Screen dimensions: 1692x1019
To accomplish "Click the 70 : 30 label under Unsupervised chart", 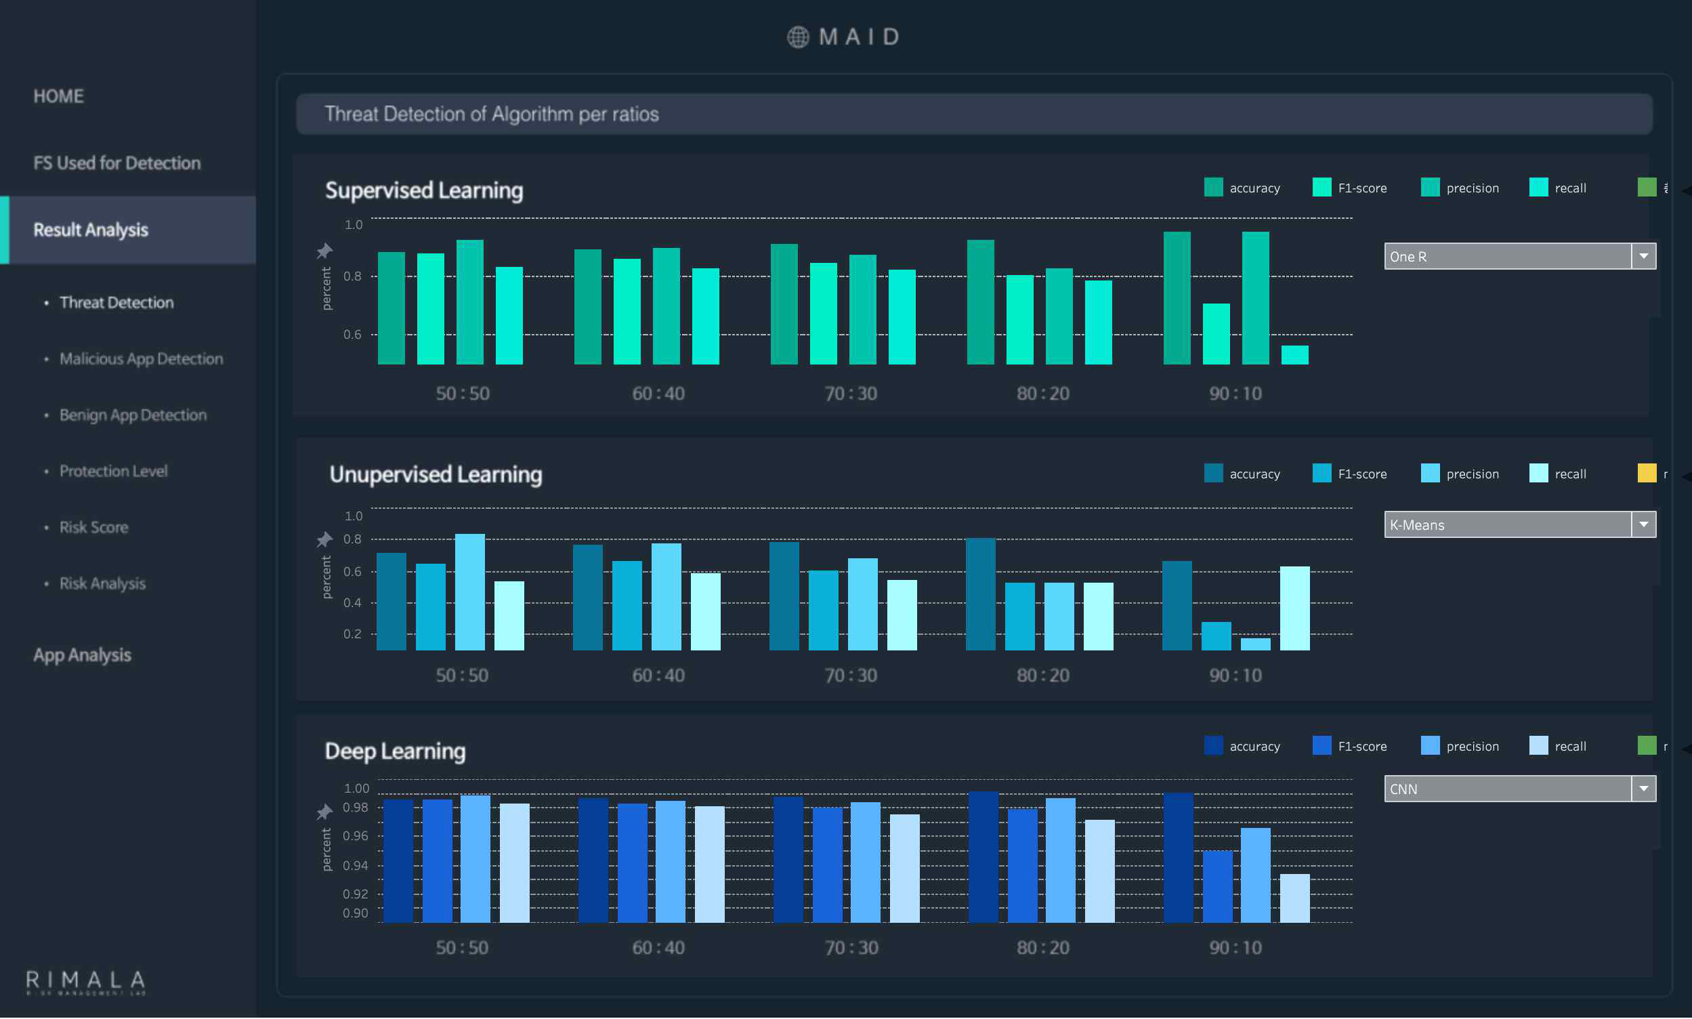I will coord(851,676).
